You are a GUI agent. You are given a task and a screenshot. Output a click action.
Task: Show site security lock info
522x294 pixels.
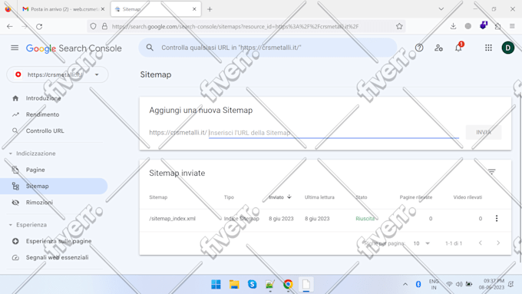[x=104, y=26]
